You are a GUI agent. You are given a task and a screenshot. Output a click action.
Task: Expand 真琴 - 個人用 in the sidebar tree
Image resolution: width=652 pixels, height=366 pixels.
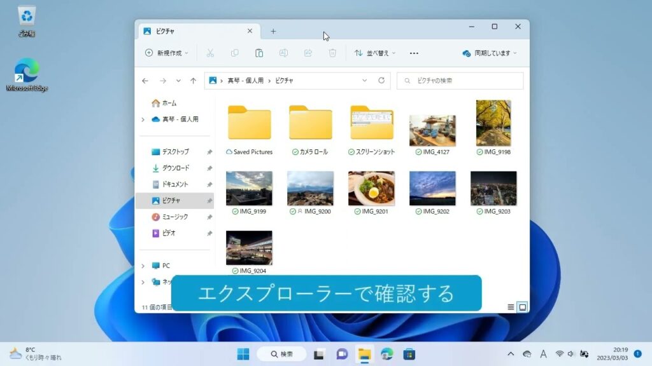point(143,119)
